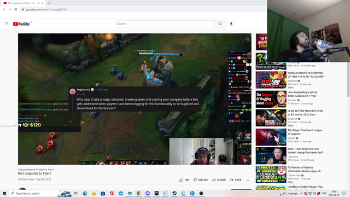350x197 pixels.
Task: Open Steam from the taskbar
Action: [174, 193]
